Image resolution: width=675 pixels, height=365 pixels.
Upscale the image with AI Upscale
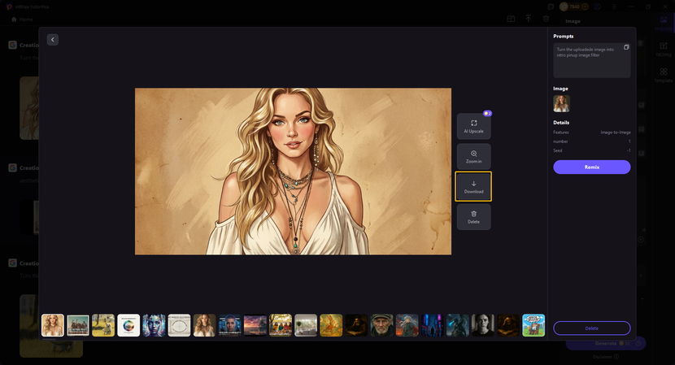coord(473,126)
